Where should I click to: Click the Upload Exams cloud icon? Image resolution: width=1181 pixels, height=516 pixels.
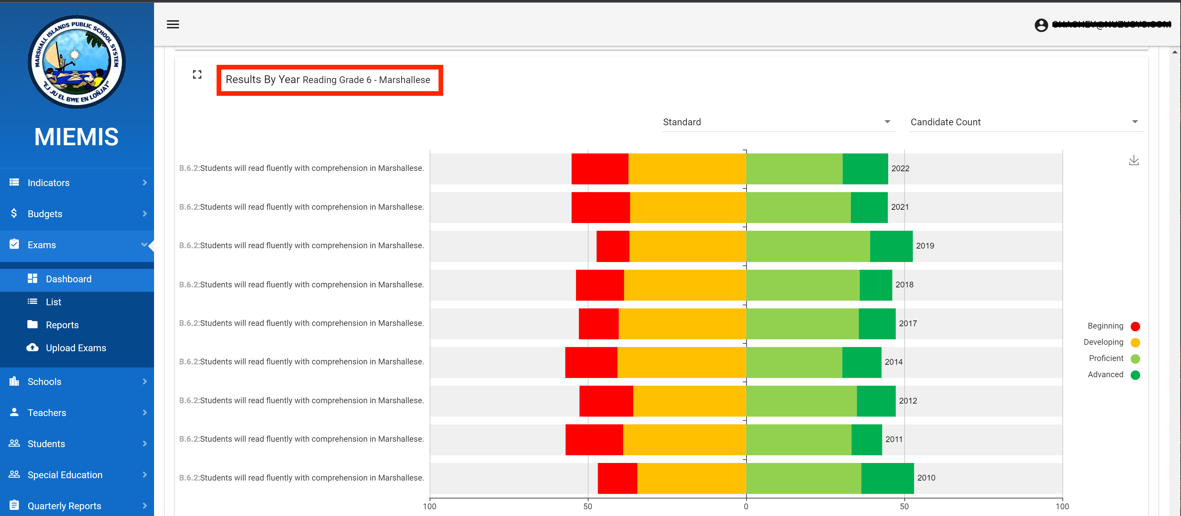[32, 347]
